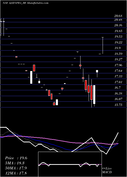Click the 16.38 price axis label
Image resolution: width=127 pixels, height=177 pixels.
click(x=118, y=94)
